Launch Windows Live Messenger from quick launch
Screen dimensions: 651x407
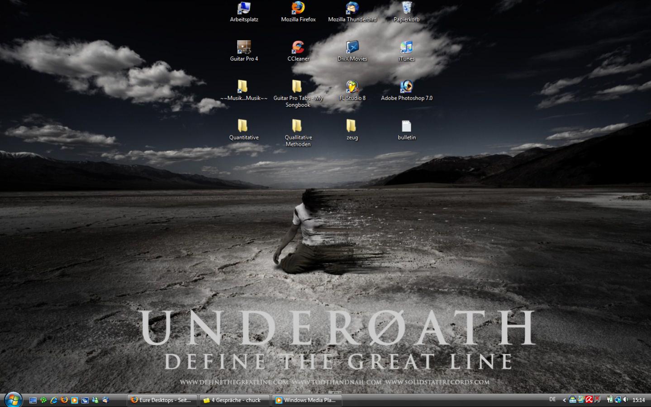95,400
